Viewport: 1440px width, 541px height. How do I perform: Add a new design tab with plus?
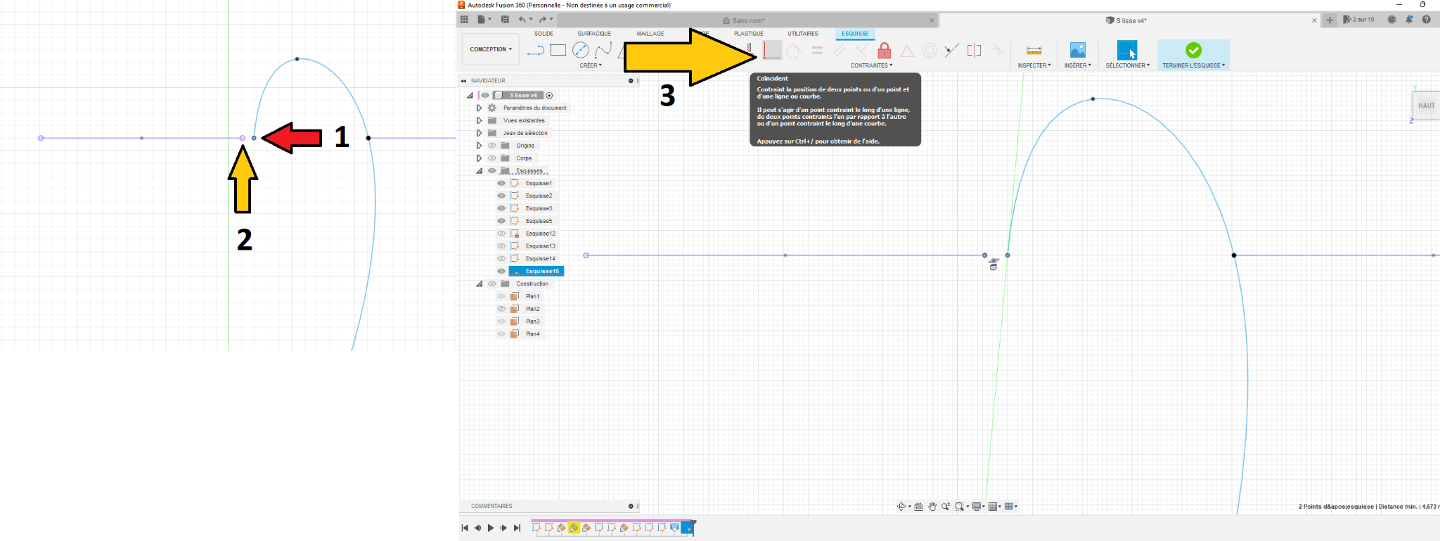click(x=1330, y=20)
